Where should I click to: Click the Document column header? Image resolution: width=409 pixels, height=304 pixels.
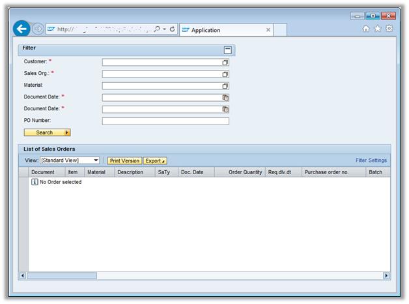click(x=46, y=172)
